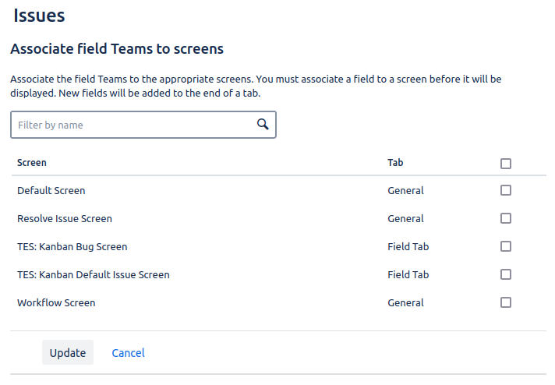Check the Default Screen checkbox
The height and width of the screenshot is (385, 555).
pos(506,190)
